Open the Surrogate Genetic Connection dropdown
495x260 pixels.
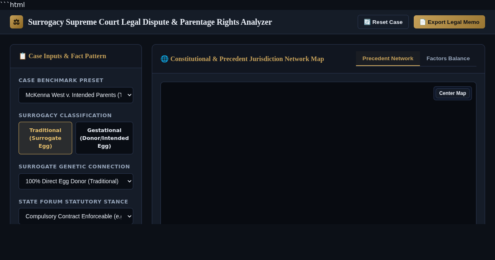[x=76, y=181]
